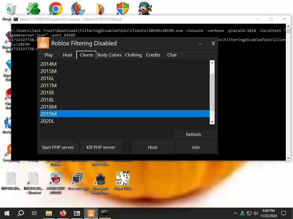Click the command prompt taskbar icon
Screen dimensions: 293x219
pos(105,213)
